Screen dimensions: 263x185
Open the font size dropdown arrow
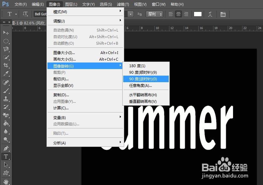(x=130, y=14)
